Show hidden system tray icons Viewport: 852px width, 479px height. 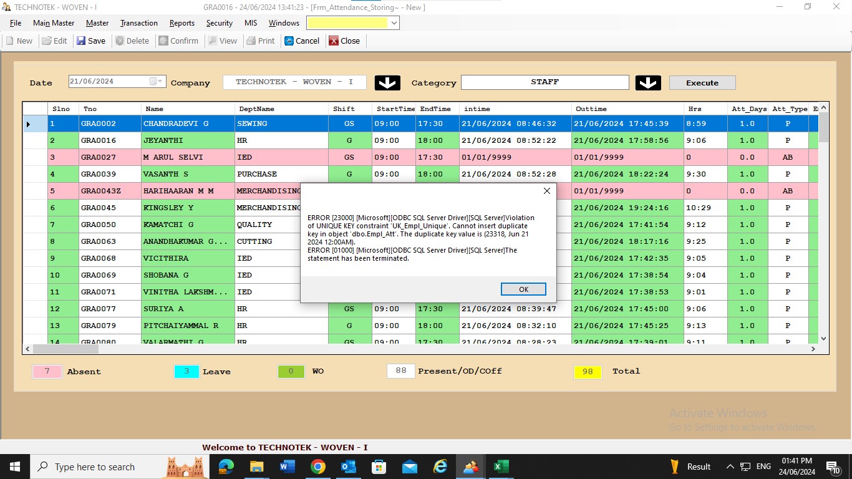point(730,467)
